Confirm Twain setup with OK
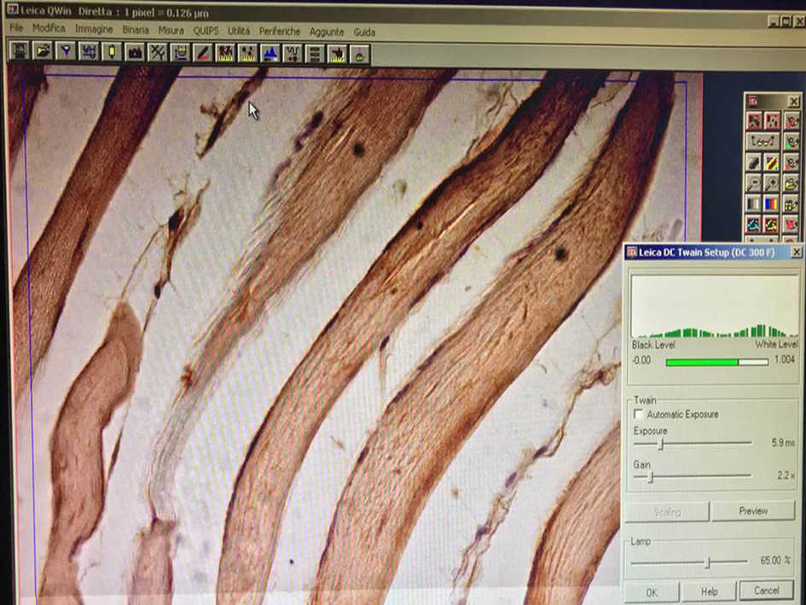Screen dimensions: 806x605 [652, 592]
